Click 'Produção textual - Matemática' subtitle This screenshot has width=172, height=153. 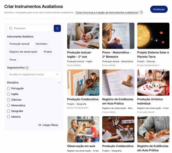[x=118, y=61]
